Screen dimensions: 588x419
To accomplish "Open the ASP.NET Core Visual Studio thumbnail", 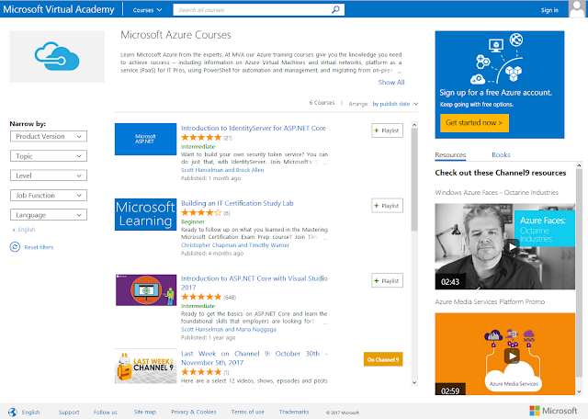I will pos(145,290).
